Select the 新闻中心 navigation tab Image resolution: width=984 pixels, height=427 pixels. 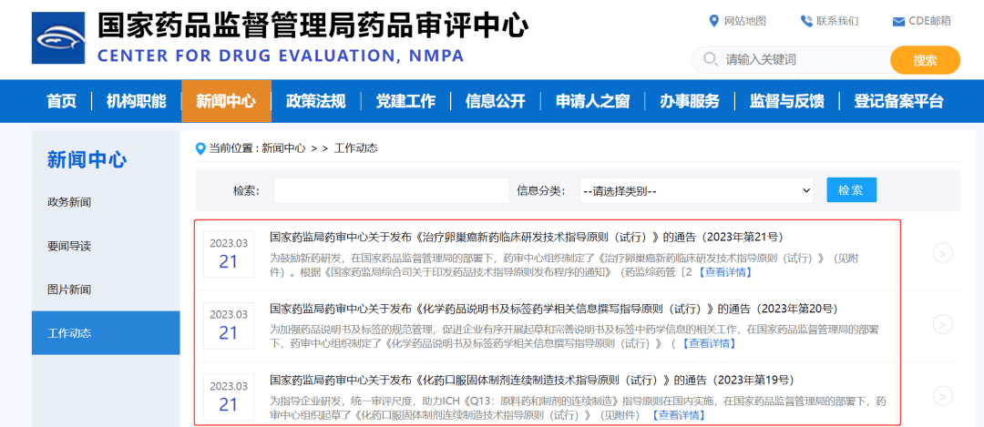226,101
